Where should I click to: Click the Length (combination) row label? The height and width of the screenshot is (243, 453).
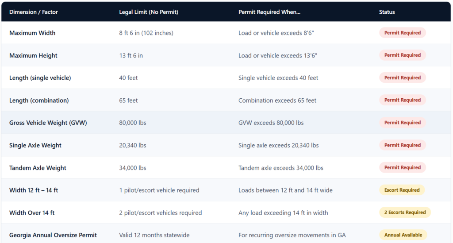point(39,100)
